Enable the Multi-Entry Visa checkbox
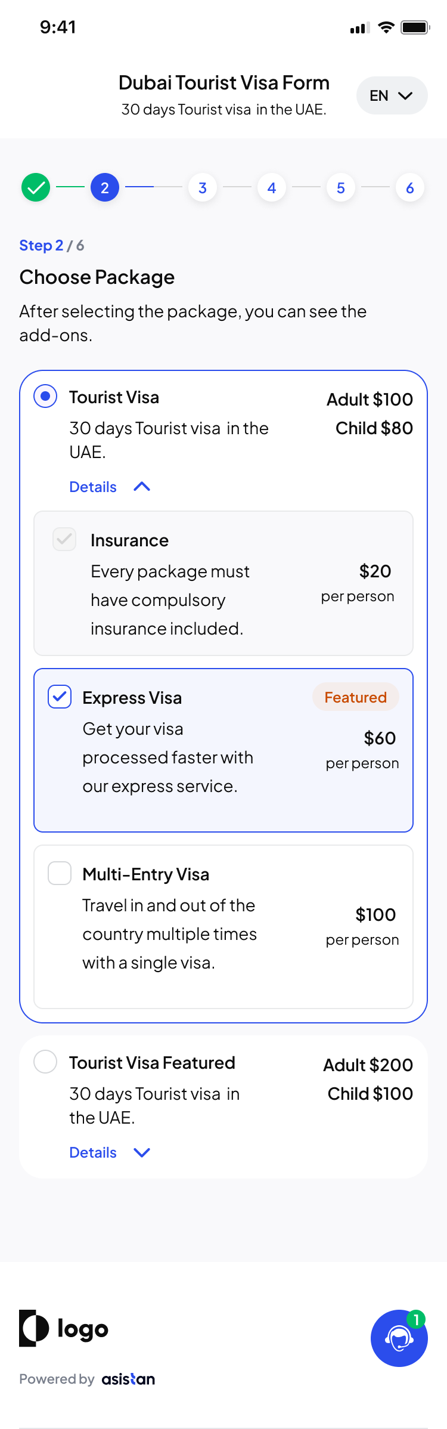The height and width of the screenshot is (1429, 447). (60, 873)
